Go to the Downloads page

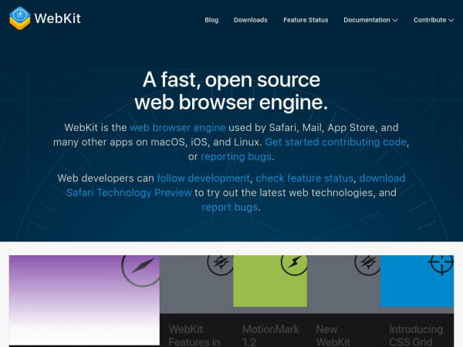[x=250, y=20]
